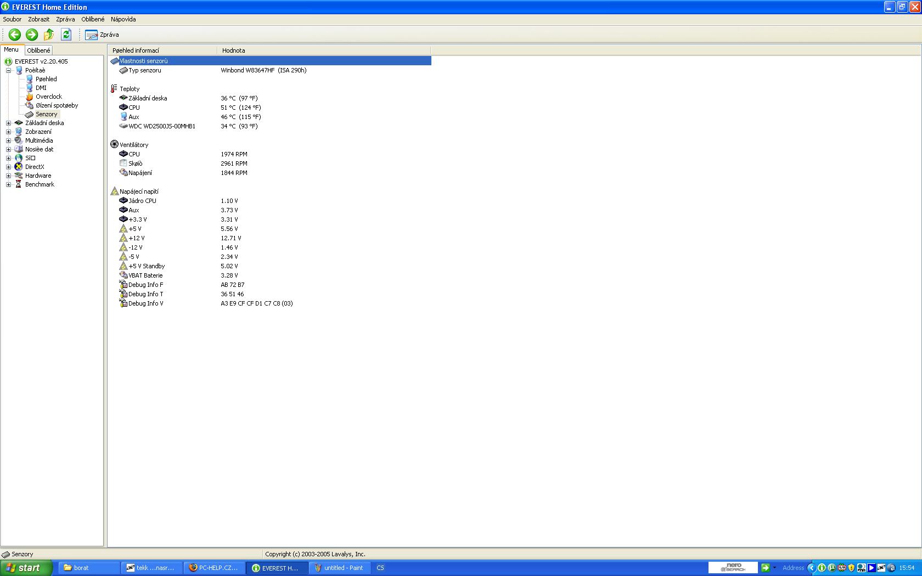Click the Nosièe dat disc icon
Screen dimensions: 922x576
click(19, 149)
